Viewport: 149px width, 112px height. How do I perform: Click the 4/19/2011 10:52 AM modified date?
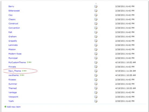(126, 63)
